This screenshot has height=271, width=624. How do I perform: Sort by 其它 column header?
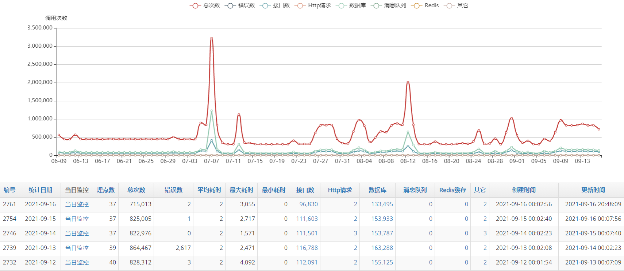pos(480,190)
